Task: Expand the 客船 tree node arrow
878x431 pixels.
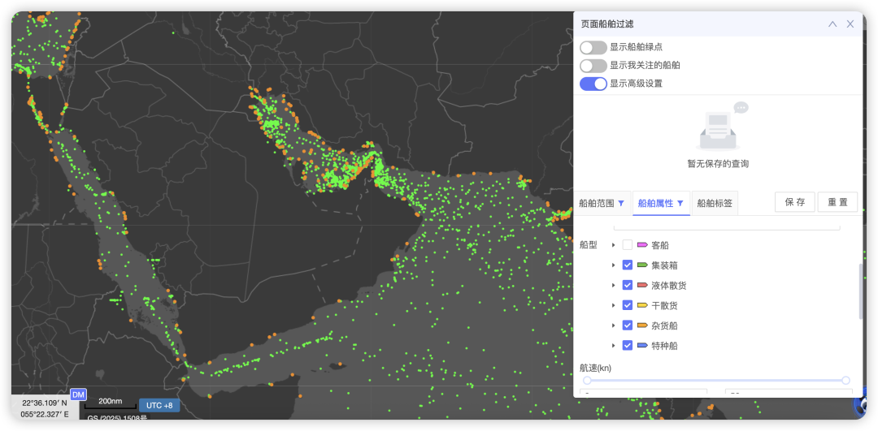Action: coord(614,245)
